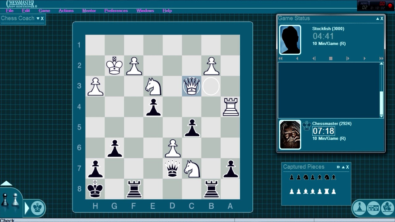
Task: Click the captured white rook icon
Action: pyautogui.click(x=326, y=191)
